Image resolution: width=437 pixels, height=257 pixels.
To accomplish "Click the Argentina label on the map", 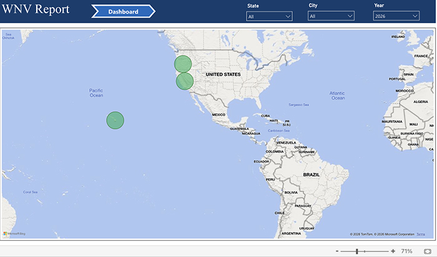I will (x=291, y=233).
